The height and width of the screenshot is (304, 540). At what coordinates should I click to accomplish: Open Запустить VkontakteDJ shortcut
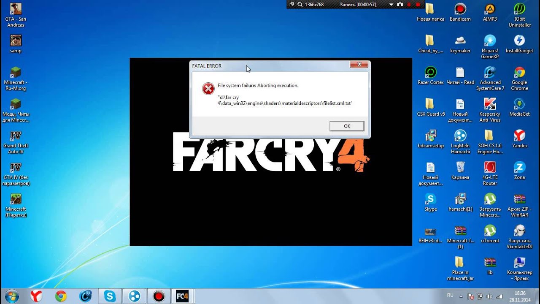(x=519, y=237)
